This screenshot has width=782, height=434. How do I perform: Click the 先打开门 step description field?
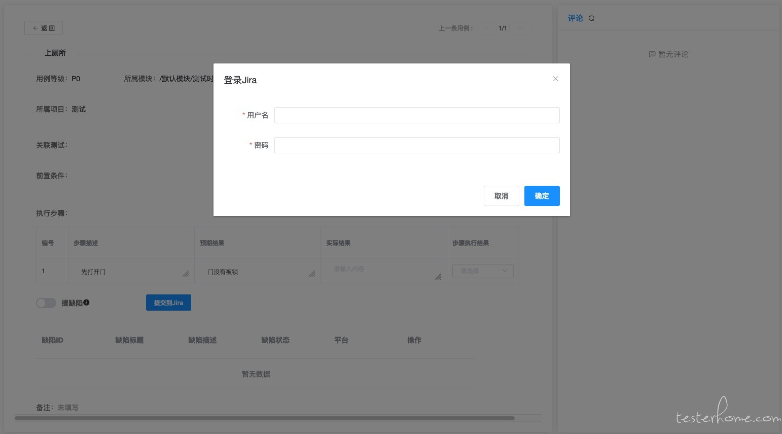[131, 272]
